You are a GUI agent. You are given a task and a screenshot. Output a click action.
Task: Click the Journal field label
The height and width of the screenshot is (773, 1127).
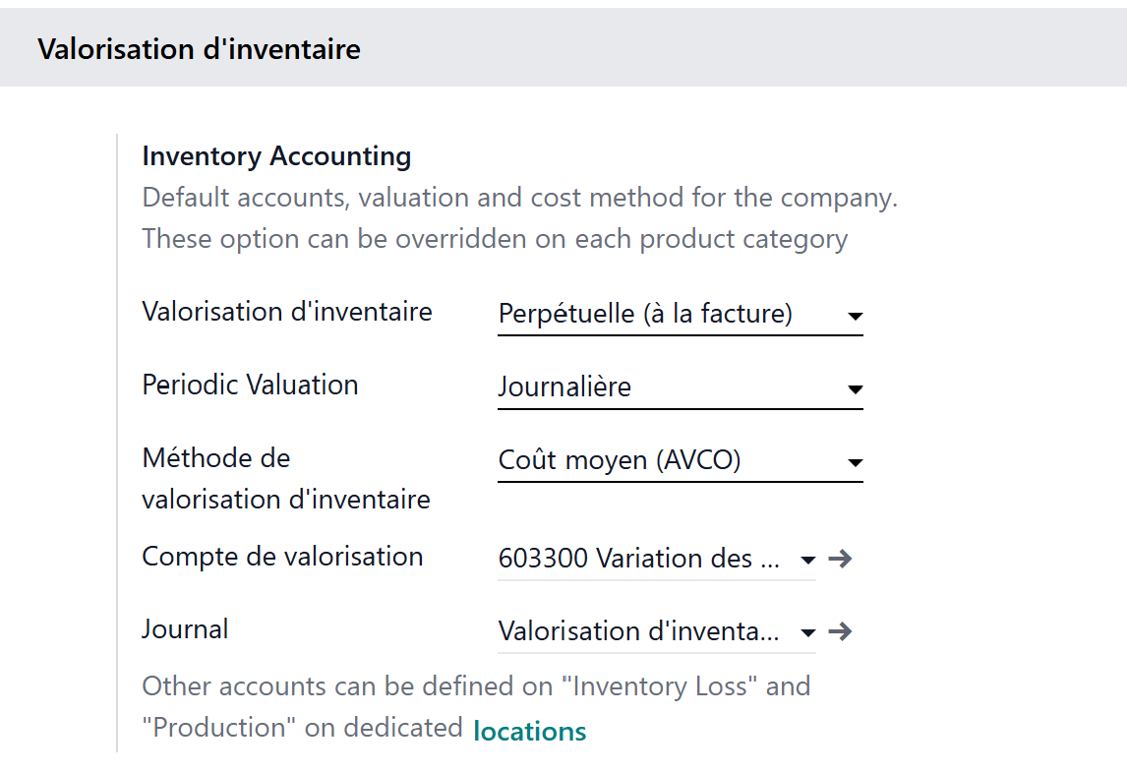click(185, 629)
